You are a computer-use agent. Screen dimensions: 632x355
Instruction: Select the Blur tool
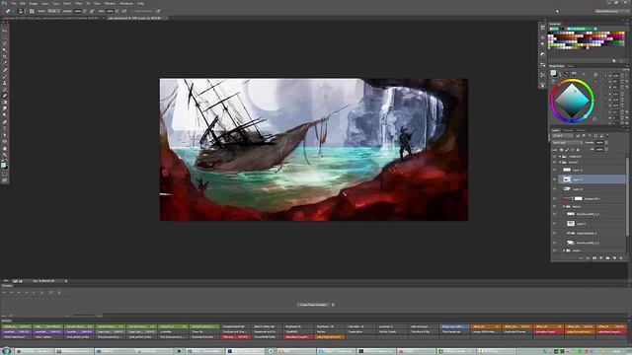(5, 108)
